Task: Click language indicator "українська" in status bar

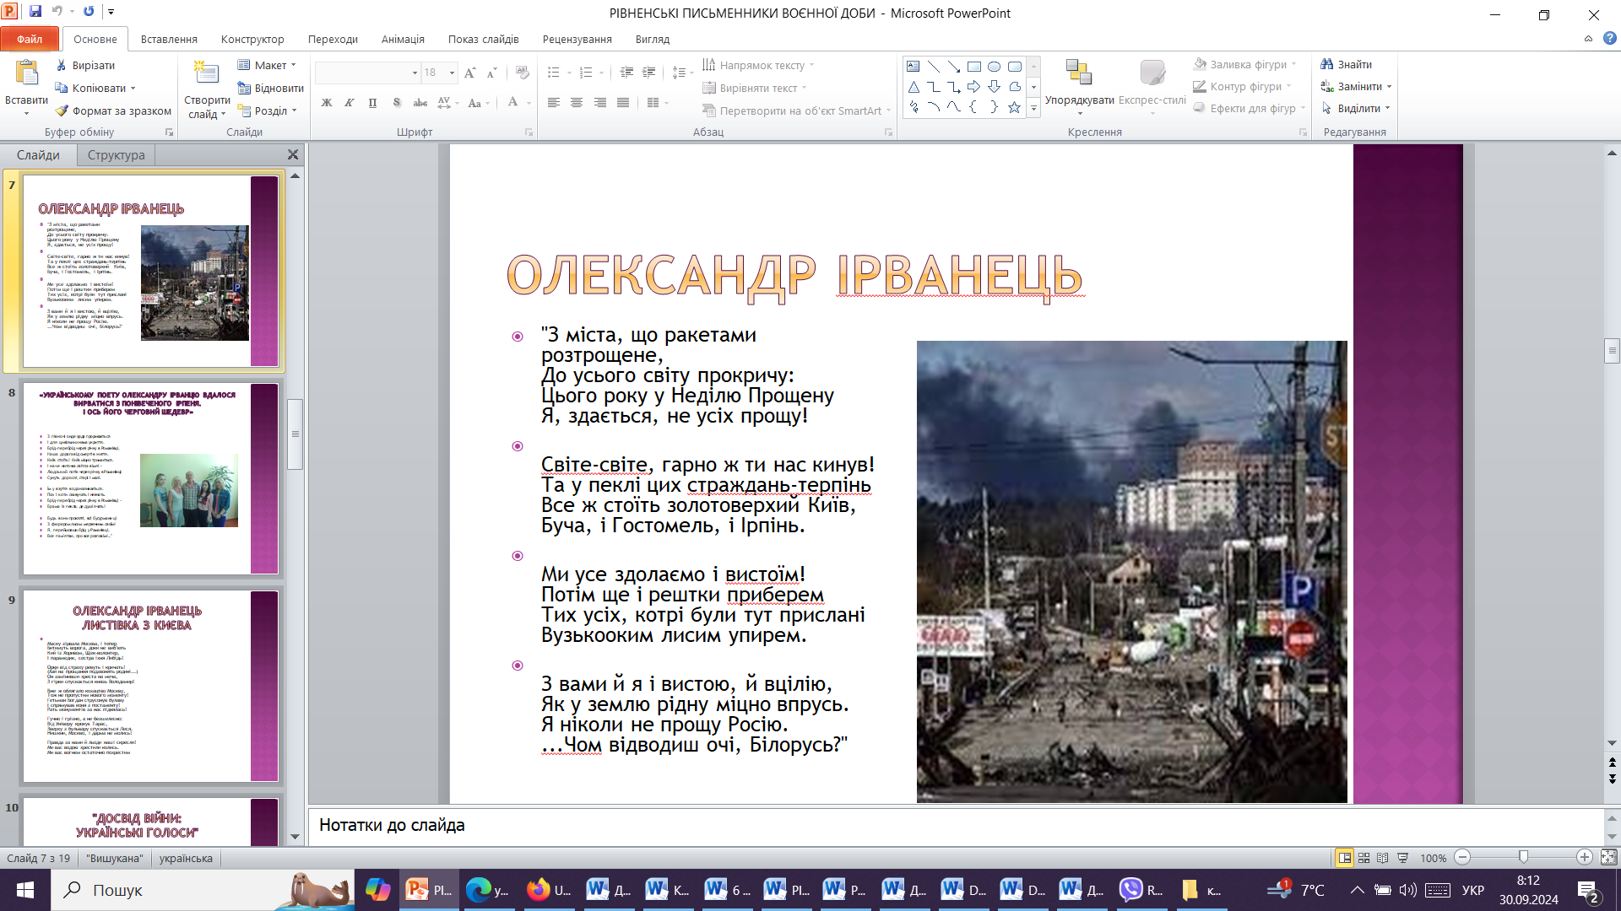Action: (186, 858)
